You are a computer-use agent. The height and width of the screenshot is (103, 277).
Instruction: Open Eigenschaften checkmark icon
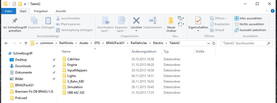pyautogui.click(x=198, y=21)
